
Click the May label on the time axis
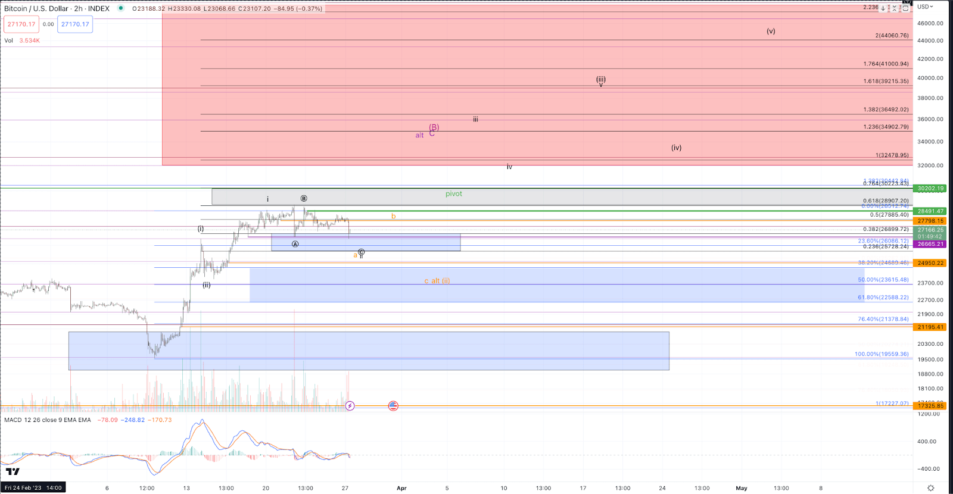pyautogui.click(x=742, y=488)
